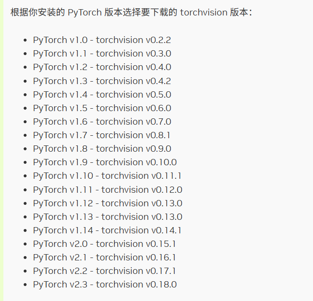Click the PyTorch v1.14 - torchvision v0.14.1 item
313x301 pixels.
[x=107, y=230]
